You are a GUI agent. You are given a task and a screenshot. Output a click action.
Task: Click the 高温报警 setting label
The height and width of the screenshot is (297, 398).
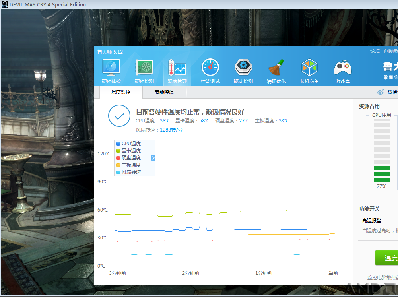pyautogui.click(x=372, y=220)
